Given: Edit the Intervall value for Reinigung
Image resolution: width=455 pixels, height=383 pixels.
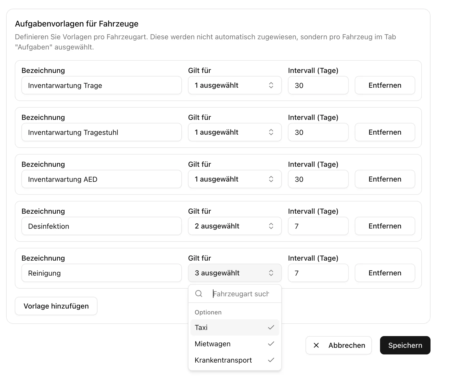Looking at the screenshot, I should click(x=318, y=273).
